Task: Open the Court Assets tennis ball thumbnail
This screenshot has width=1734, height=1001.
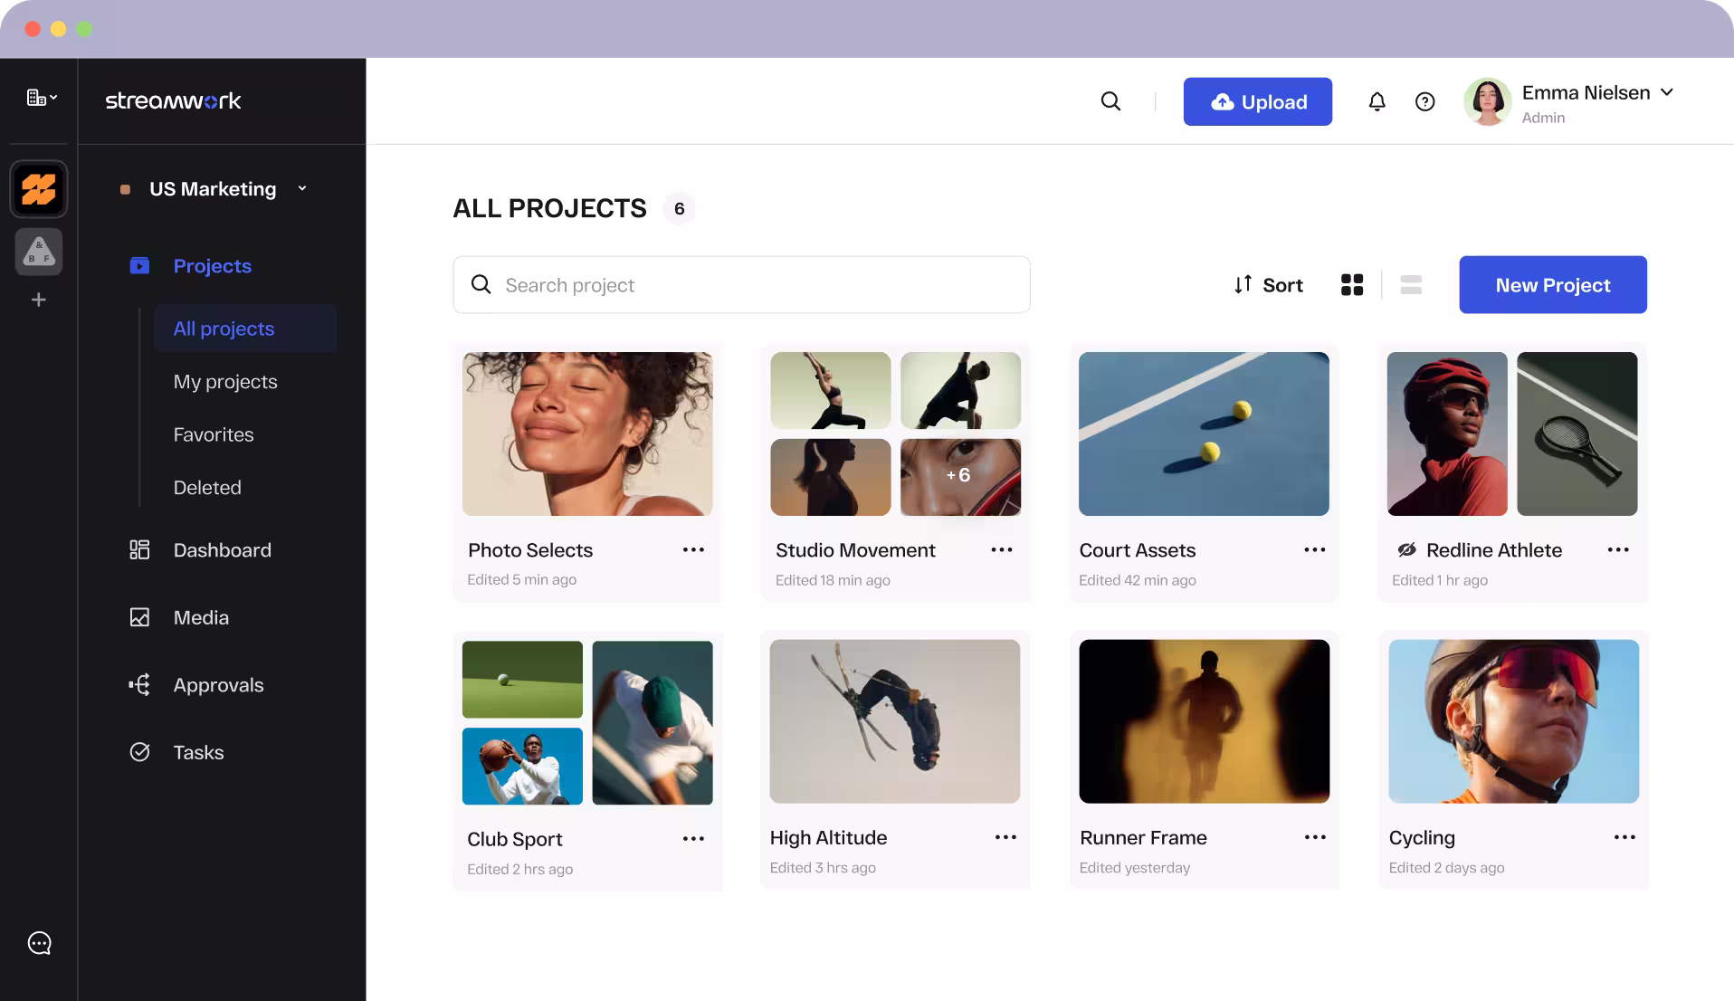Action: (1204, 434)
